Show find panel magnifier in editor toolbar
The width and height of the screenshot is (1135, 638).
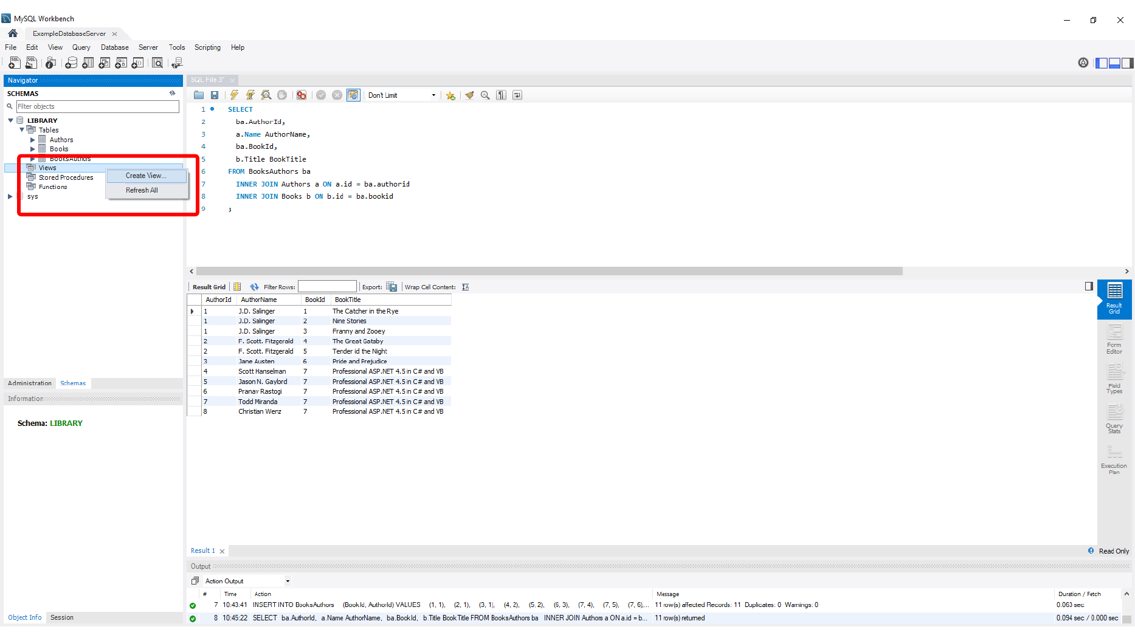click(485, 95)
